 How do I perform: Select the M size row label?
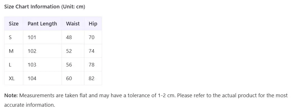tap(11, 51)
